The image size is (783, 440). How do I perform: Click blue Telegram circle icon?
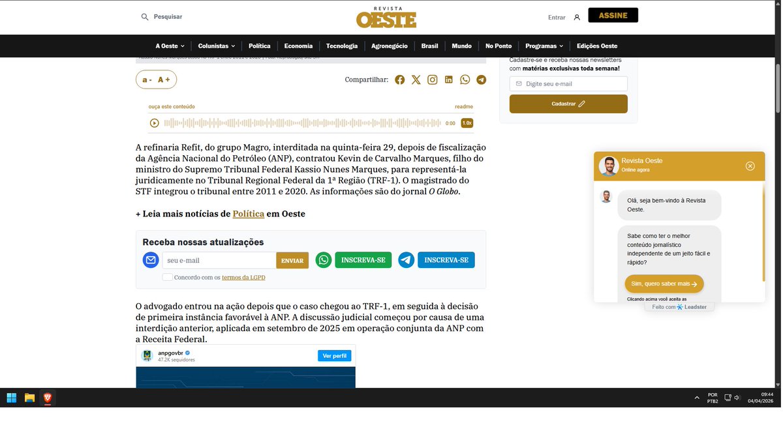[x=407, y=260]
